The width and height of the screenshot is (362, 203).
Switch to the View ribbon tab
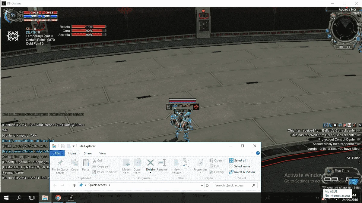103,153
